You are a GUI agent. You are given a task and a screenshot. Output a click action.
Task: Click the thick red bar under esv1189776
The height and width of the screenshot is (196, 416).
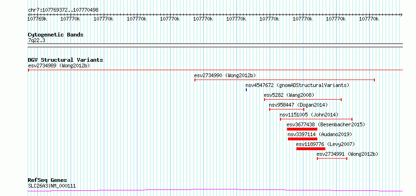(x=311, y=149)
